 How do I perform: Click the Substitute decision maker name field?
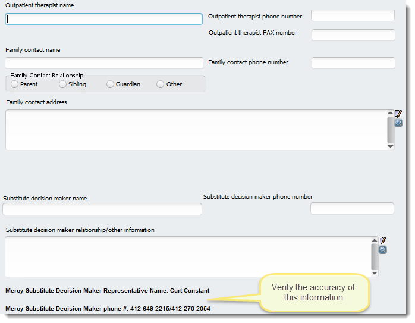102,209
